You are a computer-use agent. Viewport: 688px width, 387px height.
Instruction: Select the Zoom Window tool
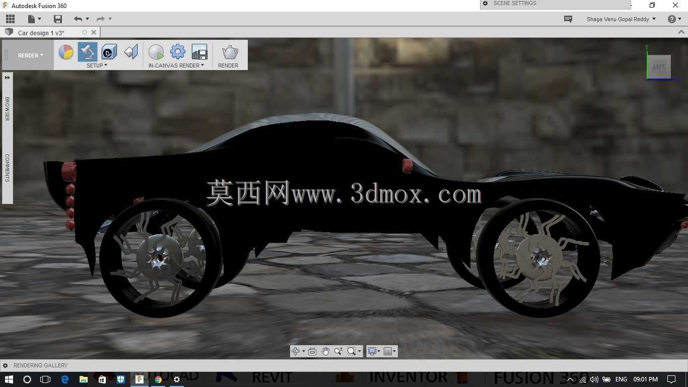click(351, 351)
